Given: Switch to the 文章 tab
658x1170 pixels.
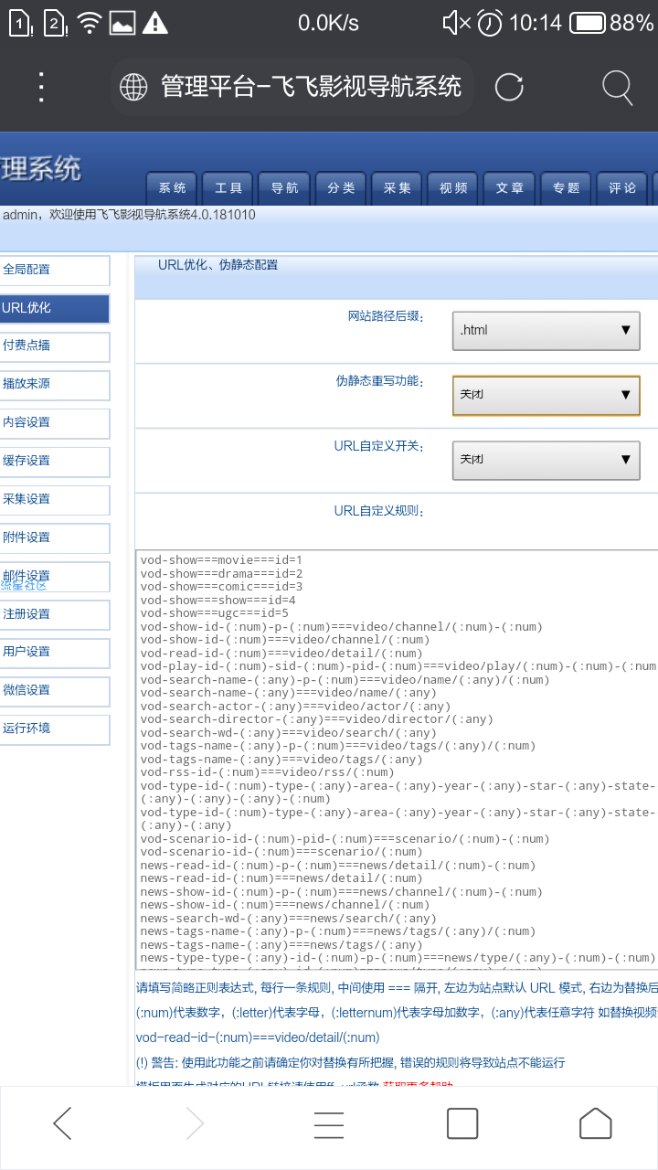Looking at the screenshot, I should pos(510,188).
